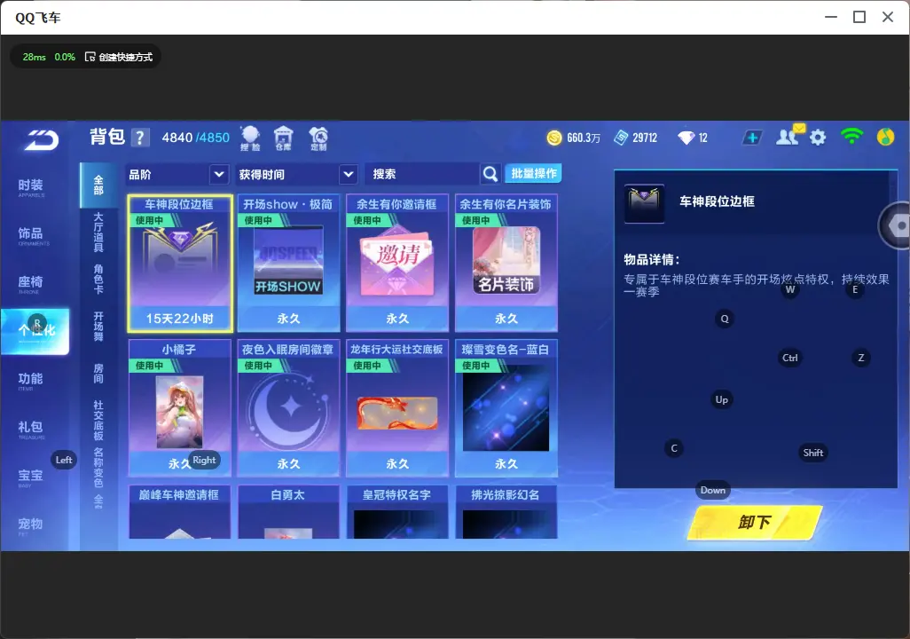Click the Left key mapping overlay
910x639 pixels.
pos(64,460)
